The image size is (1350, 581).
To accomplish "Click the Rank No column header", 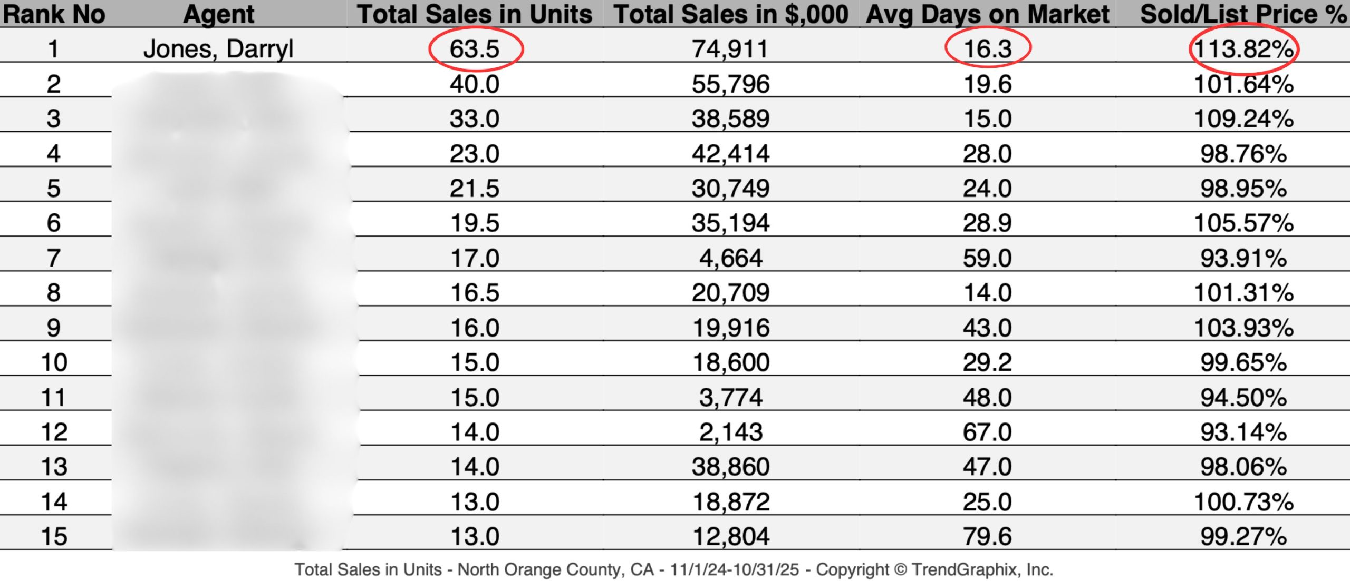I will tap(54, 14).
